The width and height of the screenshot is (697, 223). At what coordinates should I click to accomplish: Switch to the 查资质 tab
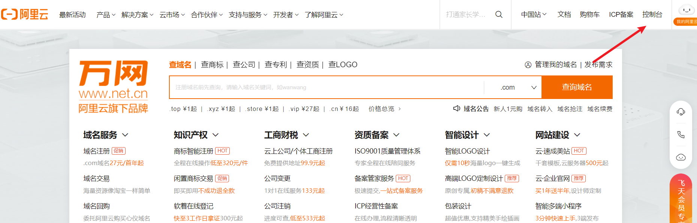tap(308, 65)
